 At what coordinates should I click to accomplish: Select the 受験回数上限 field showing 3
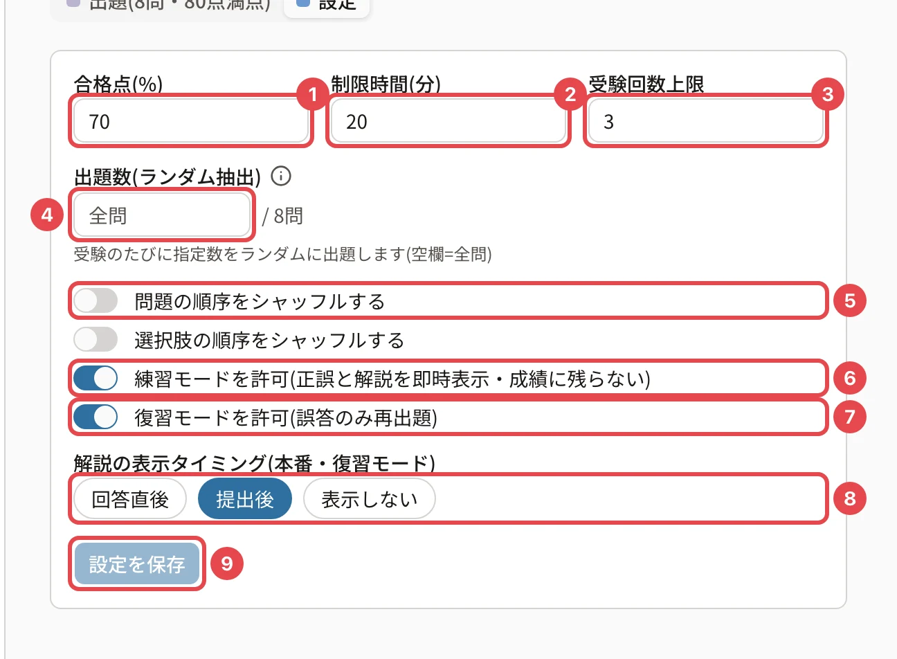706,122
